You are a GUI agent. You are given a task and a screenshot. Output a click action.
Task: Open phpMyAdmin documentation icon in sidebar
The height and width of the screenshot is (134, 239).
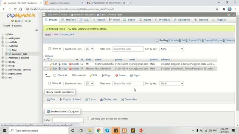(19, 21)
